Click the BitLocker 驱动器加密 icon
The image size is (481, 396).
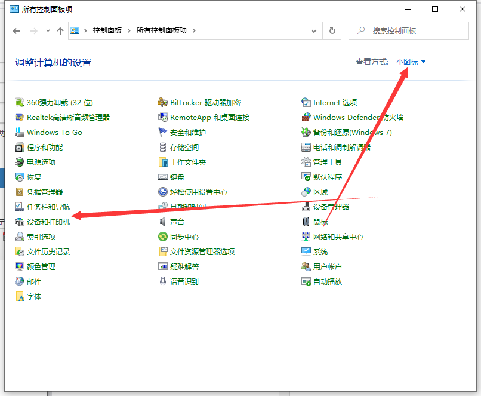point(163,103)
